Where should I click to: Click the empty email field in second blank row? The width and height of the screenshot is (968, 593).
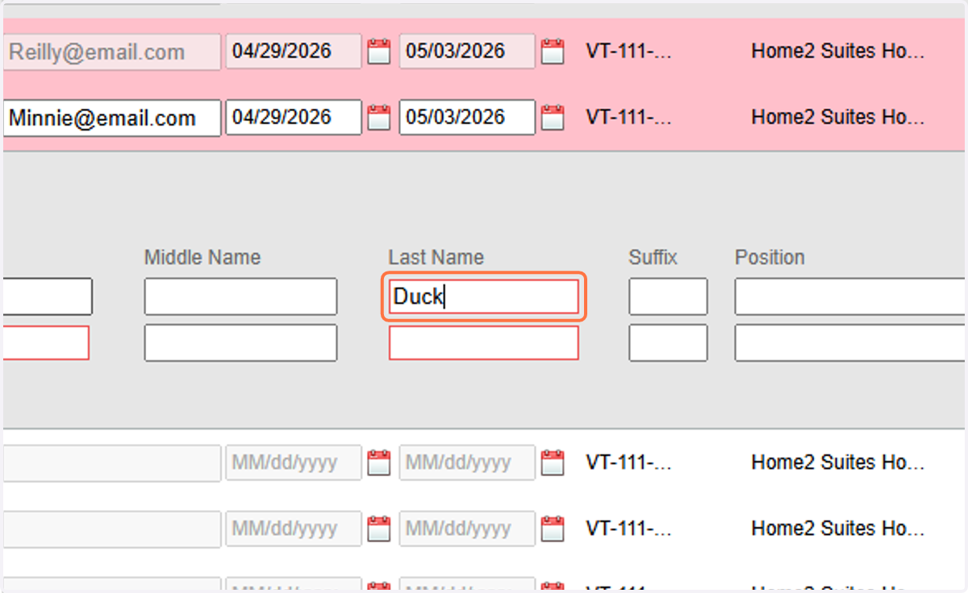[111, 529]
